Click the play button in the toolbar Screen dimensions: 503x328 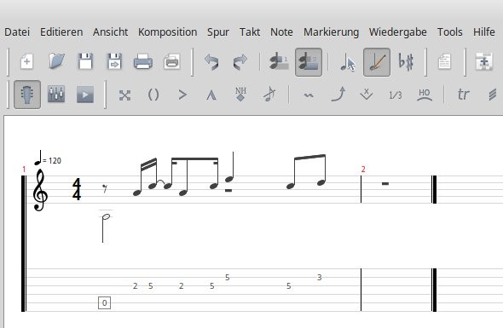[x=85, y=95]
